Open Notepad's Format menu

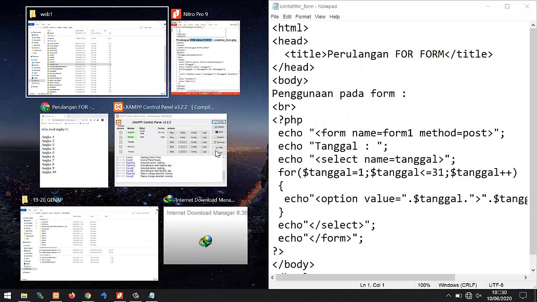(303, 17)
